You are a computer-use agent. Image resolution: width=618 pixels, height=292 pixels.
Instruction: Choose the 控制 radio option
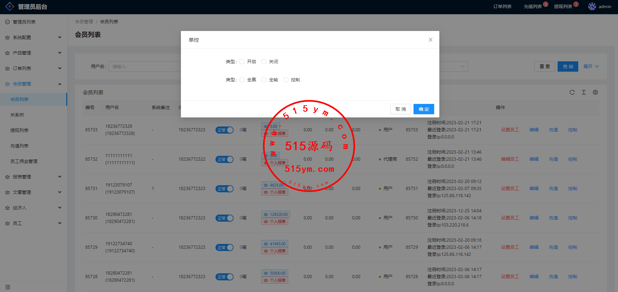286,80
